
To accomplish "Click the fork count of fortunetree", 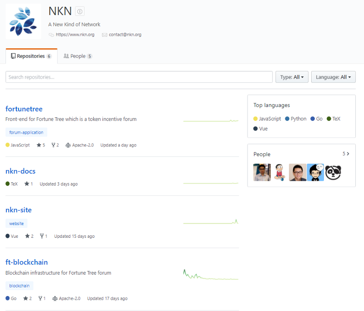I will coord(55,145).
